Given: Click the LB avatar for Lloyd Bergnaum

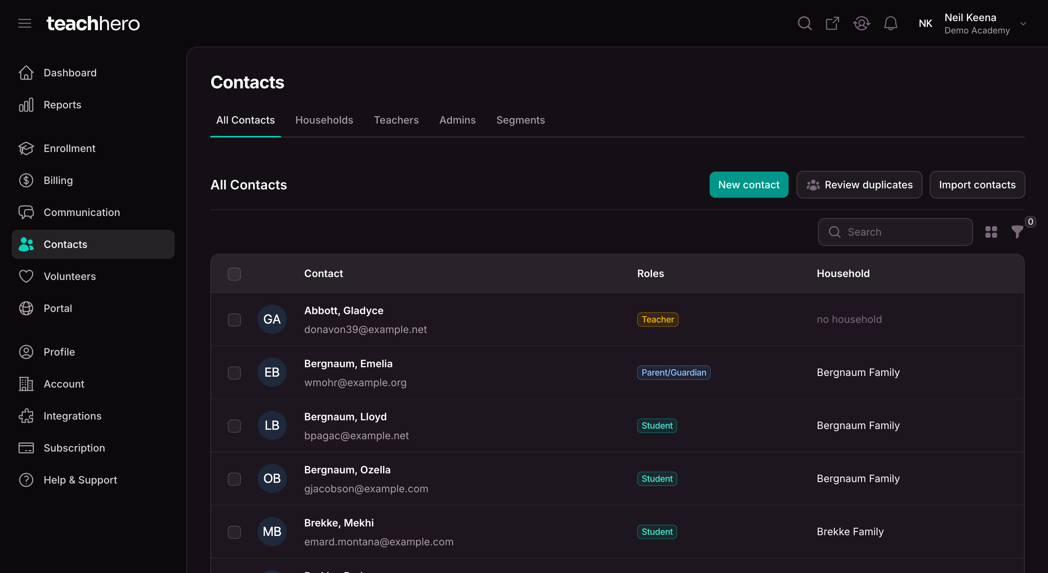Looking at the screenshot, I should (x=272, y=425).
